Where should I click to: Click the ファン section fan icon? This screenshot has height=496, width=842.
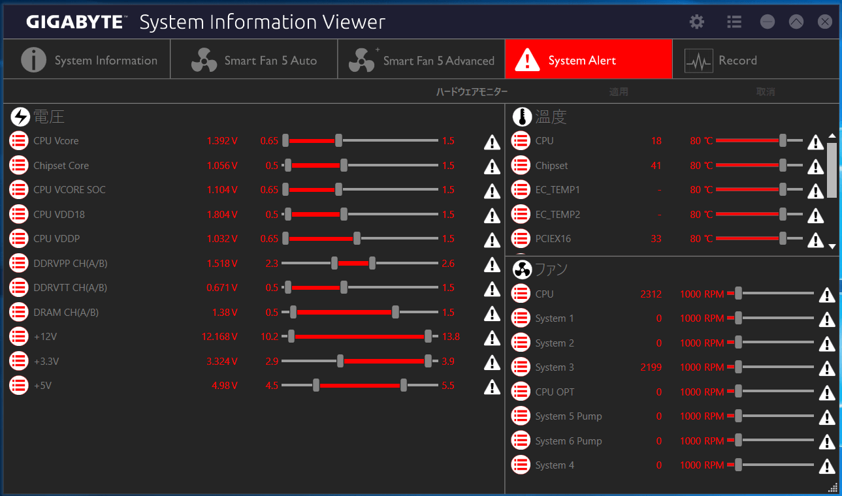coord(522,270)
